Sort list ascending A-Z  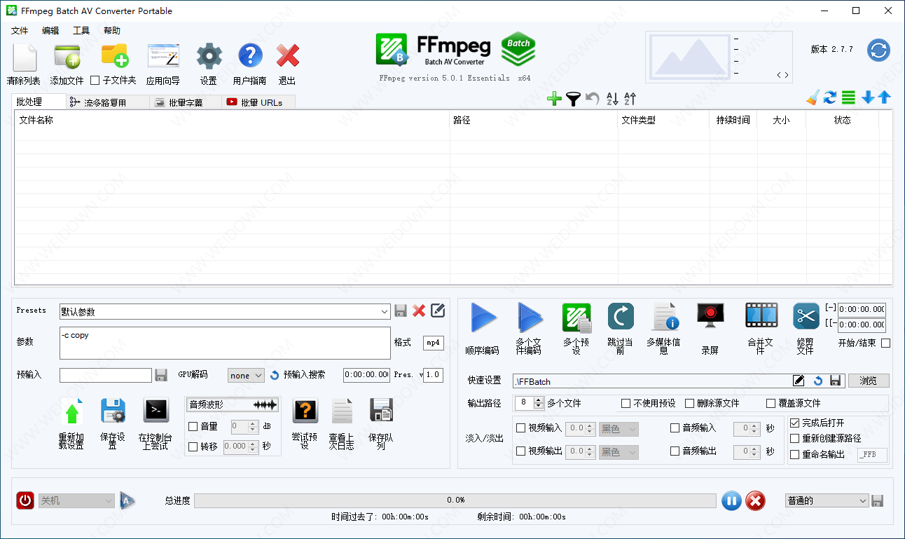(612, 100)
